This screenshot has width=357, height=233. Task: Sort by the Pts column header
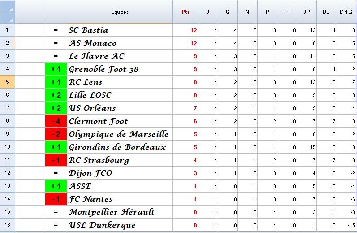tap(185, 12)
